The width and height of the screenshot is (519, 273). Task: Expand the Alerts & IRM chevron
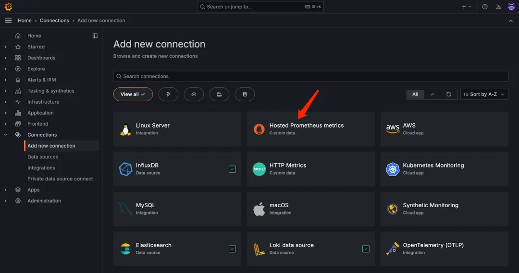coord(5,80)
